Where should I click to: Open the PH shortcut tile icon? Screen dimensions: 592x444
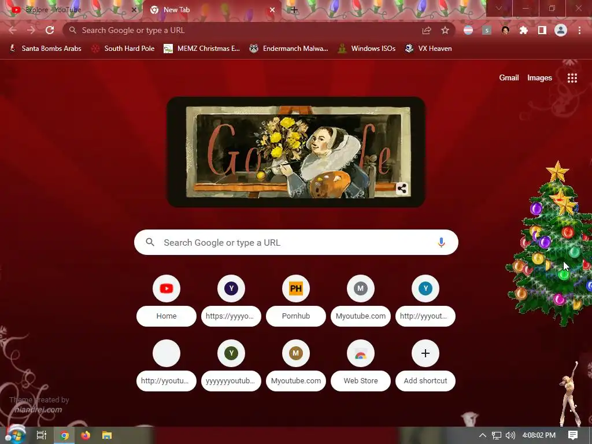(x=296, y=288)
